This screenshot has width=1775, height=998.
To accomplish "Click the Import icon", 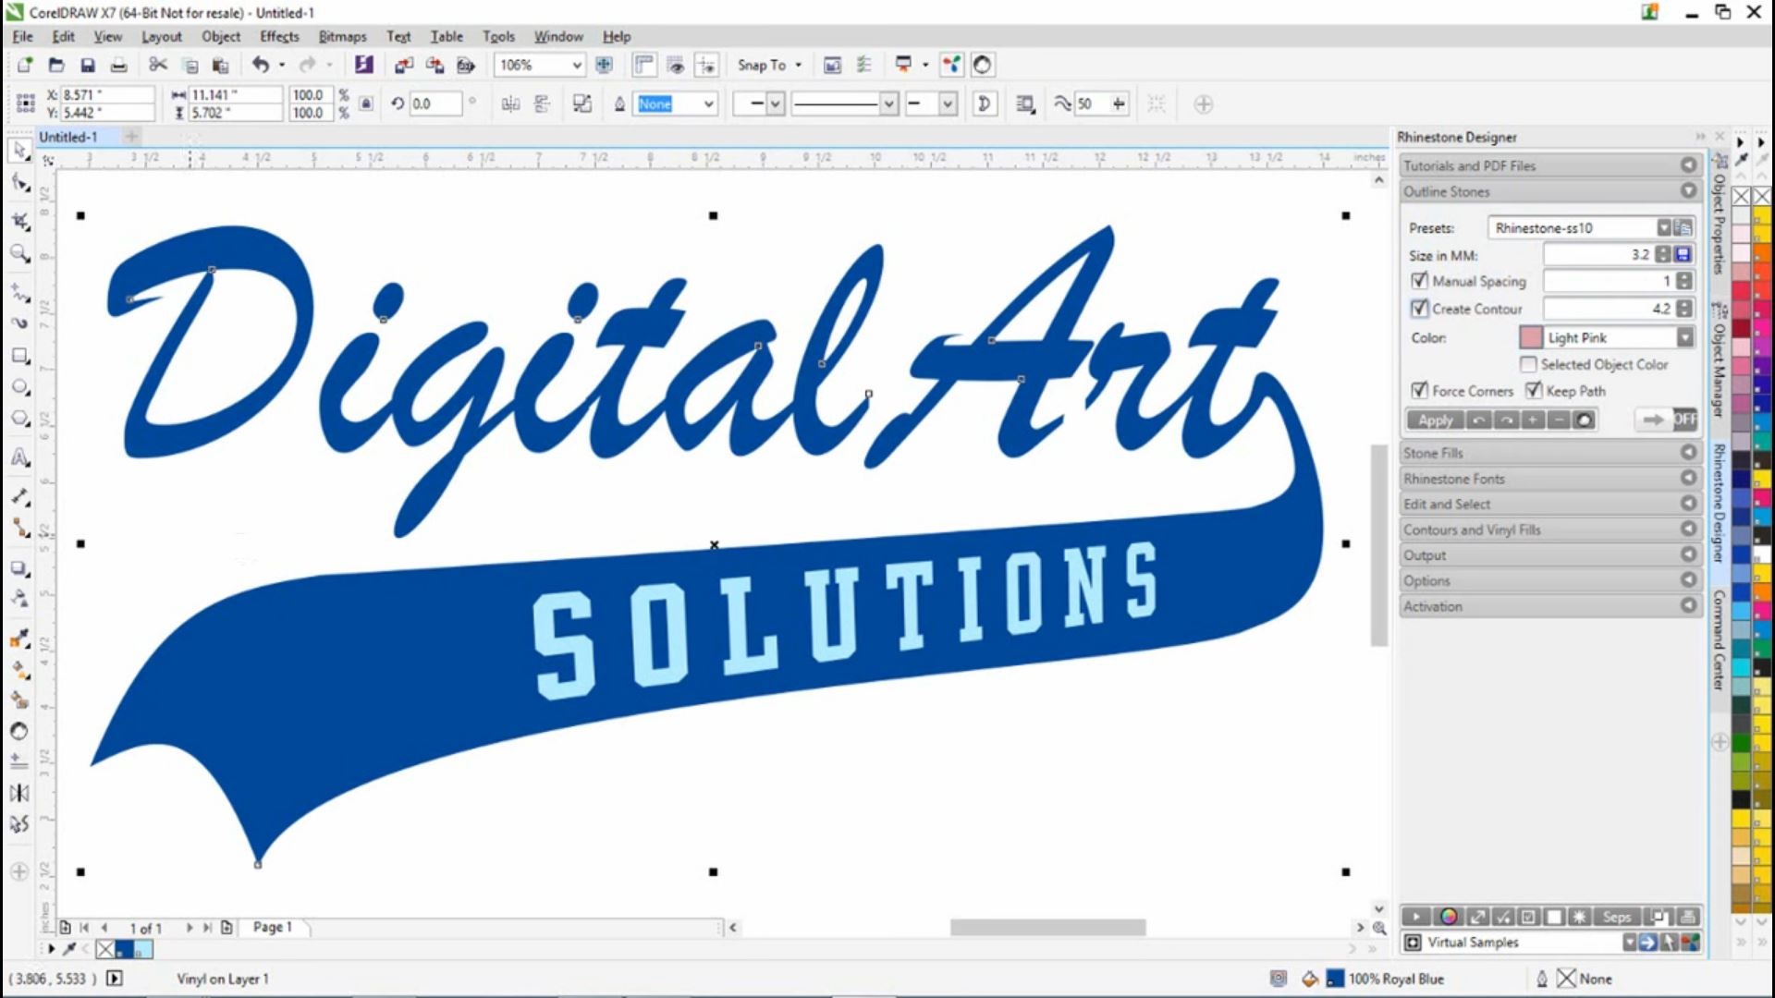I will [404, 65].
